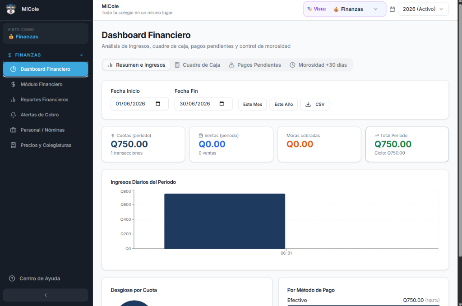Click the calendar icon next to the year selector
Viewport: 462px width, 306px height.
pos(392,9)
